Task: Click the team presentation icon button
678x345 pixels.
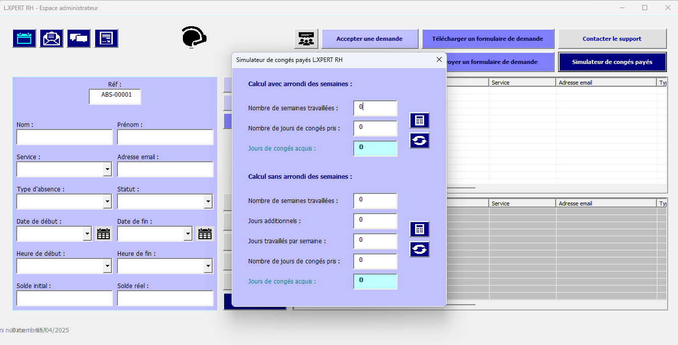Action: pyautogui.click(x=306, y=39)
